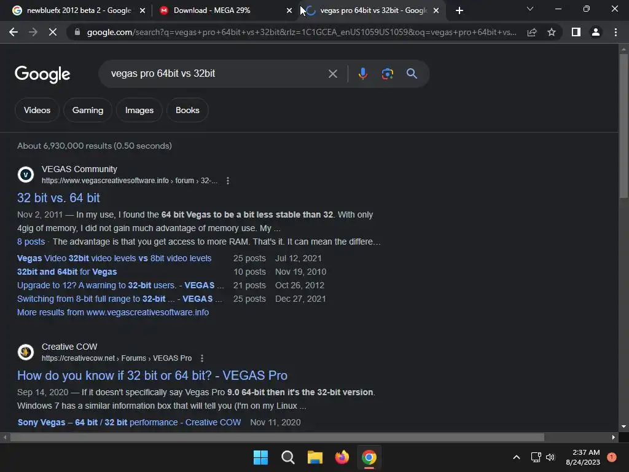The width and height of the screenshot is (629, 472).
Task: Switch to newbluefx 2012 beta 2 tab
Action: [x=79, y=10]
